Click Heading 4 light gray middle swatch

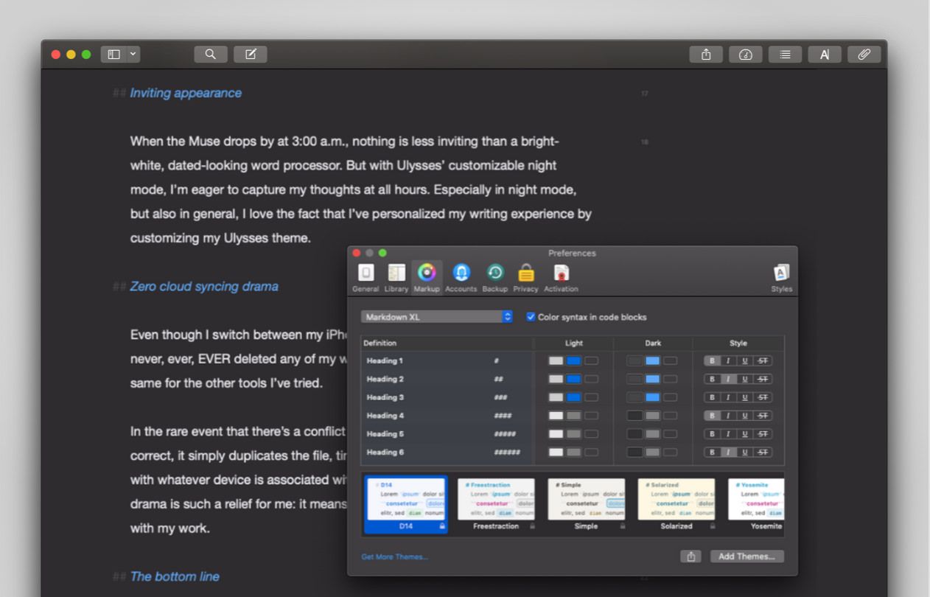click(x=573, y=416)
